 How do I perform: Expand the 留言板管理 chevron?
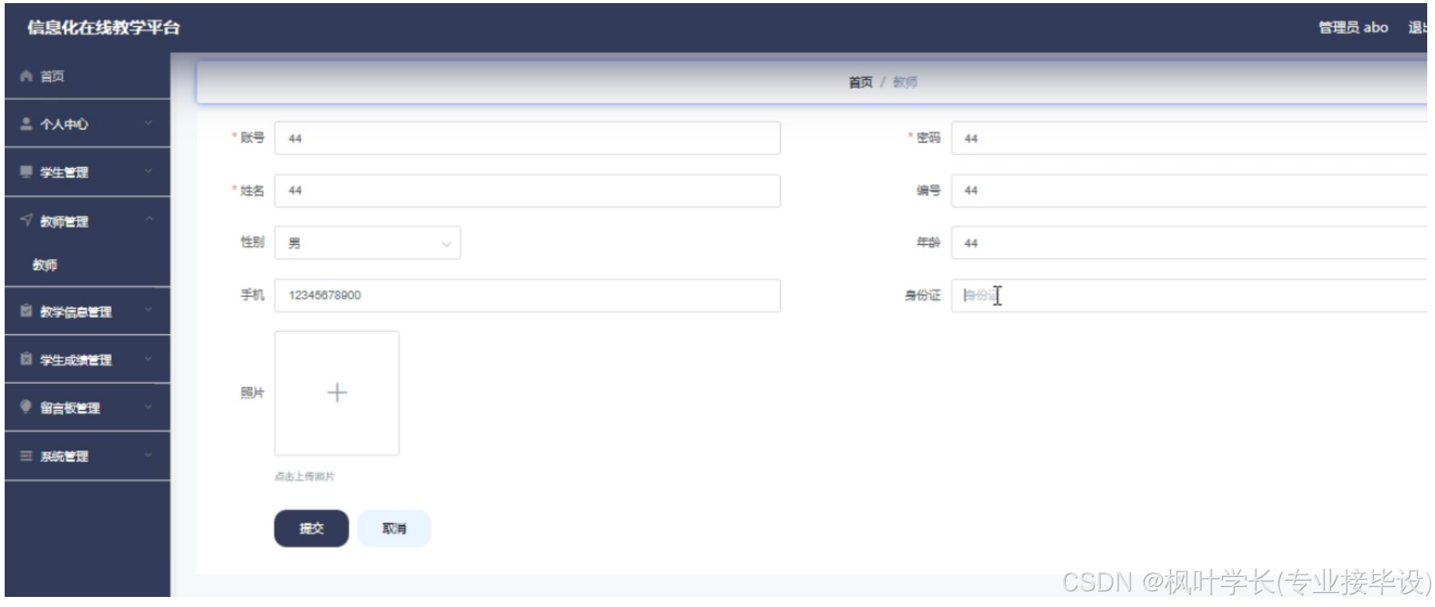click(148, 407)
